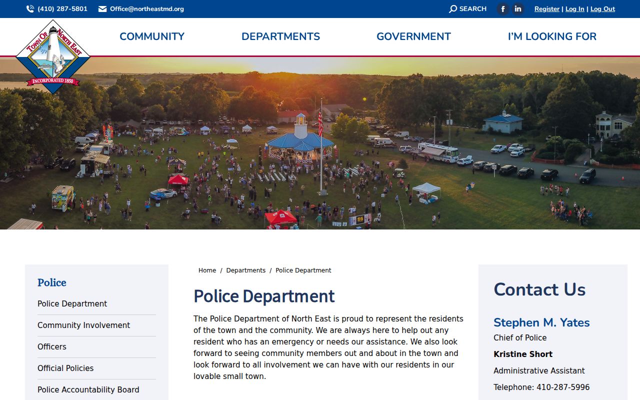Screen dimensions: 640x400
Task: Click the Office@northeastmd.org email link
Action: coord(147,9)
